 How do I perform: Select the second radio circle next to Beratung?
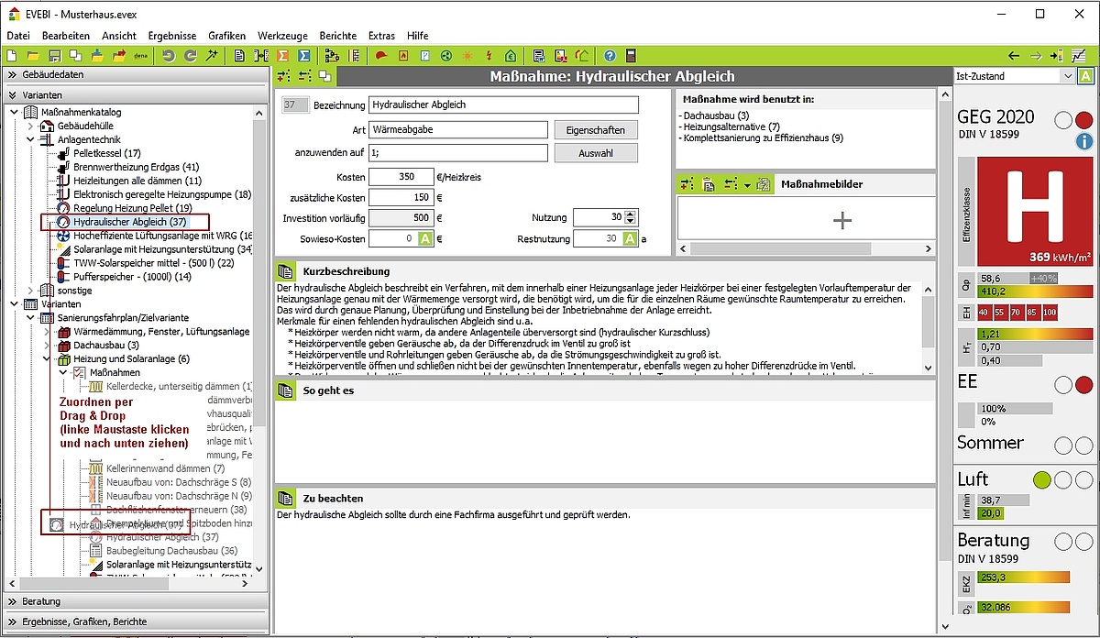pos(1083,542)
